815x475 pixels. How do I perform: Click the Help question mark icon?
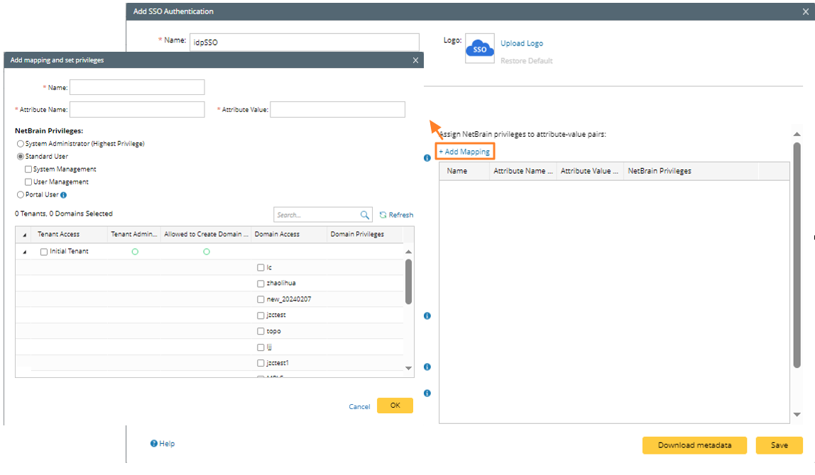(x=153, y=444)
